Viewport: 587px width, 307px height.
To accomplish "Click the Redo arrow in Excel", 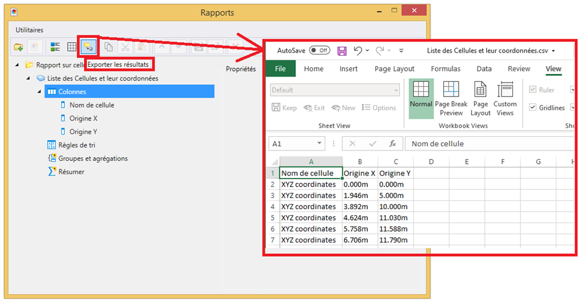I will tap(380, 51).
